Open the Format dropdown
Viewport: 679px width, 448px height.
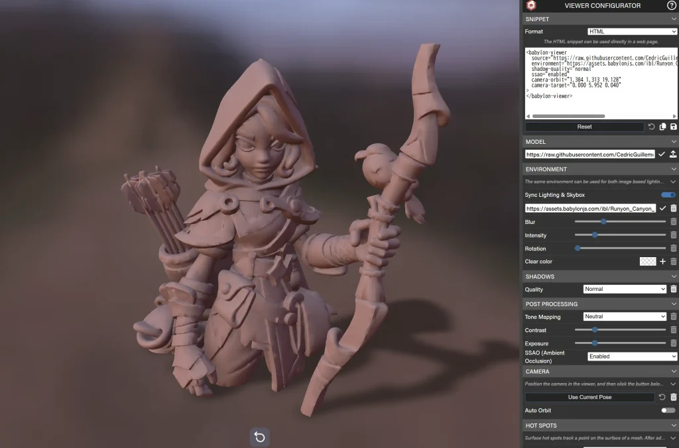pyautogui.click(x=632, y=31)
